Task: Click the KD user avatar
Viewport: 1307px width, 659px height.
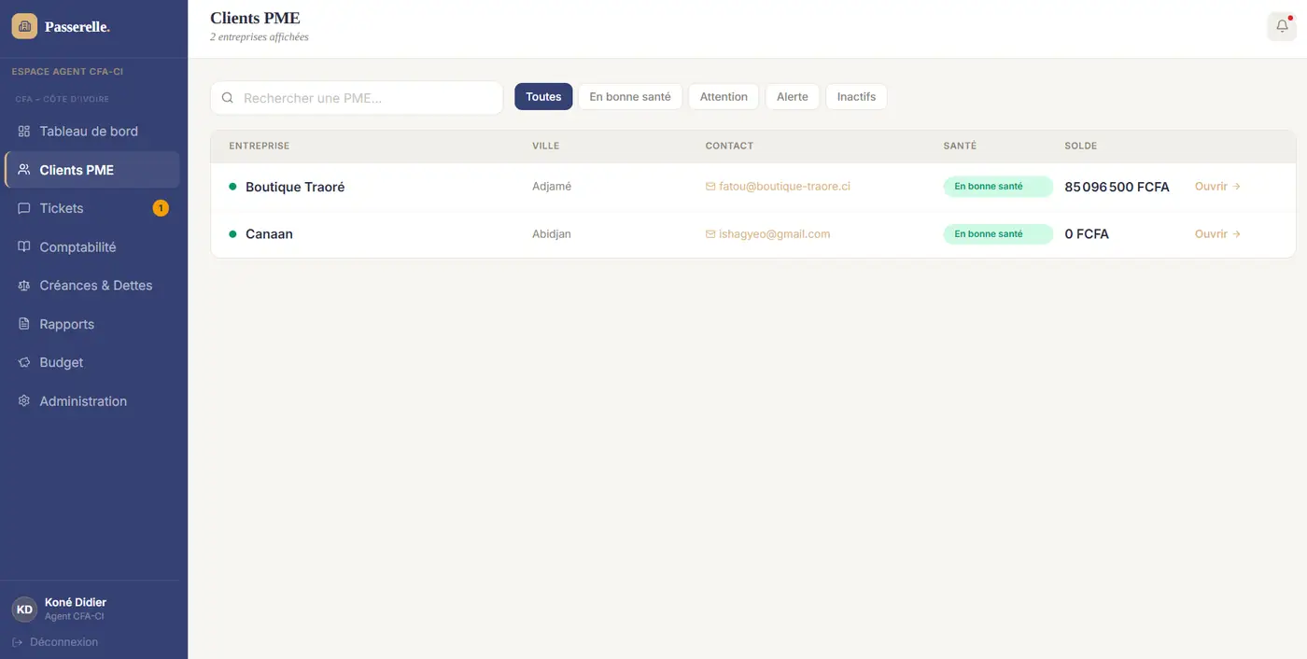Action: point(24,610)
